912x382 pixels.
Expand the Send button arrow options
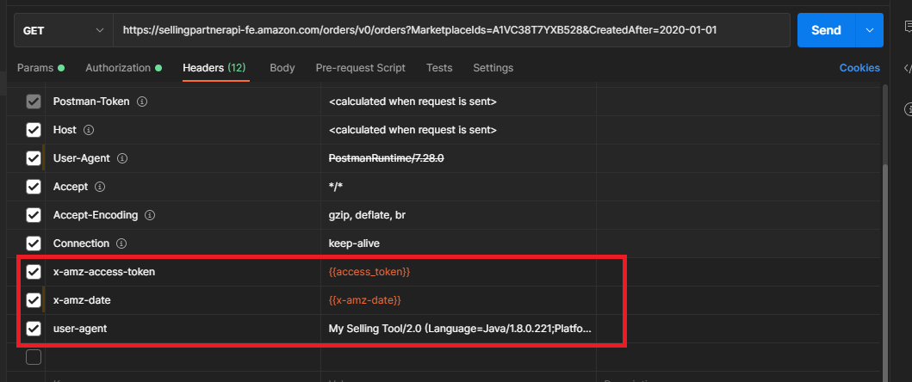click(x=868, y=30)
